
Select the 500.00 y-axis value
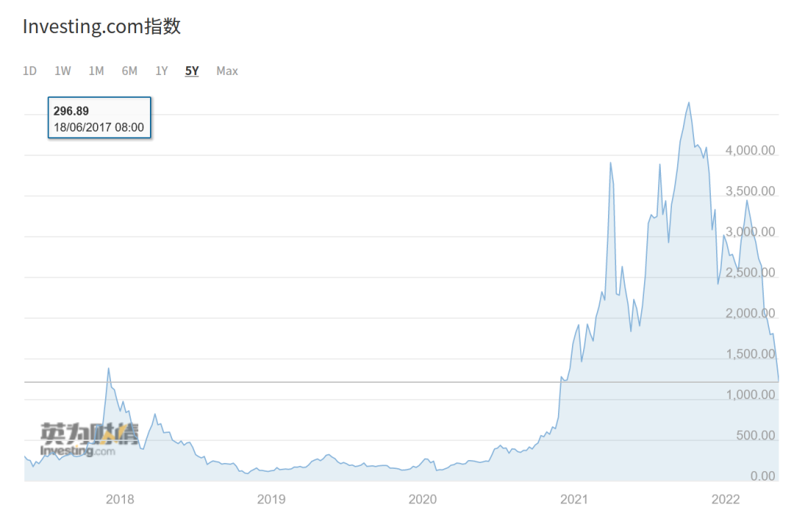point(755,436)
